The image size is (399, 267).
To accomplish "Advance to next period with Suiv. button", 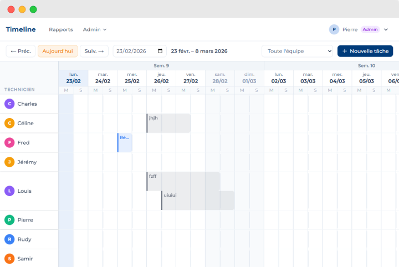I will point(94,51).
